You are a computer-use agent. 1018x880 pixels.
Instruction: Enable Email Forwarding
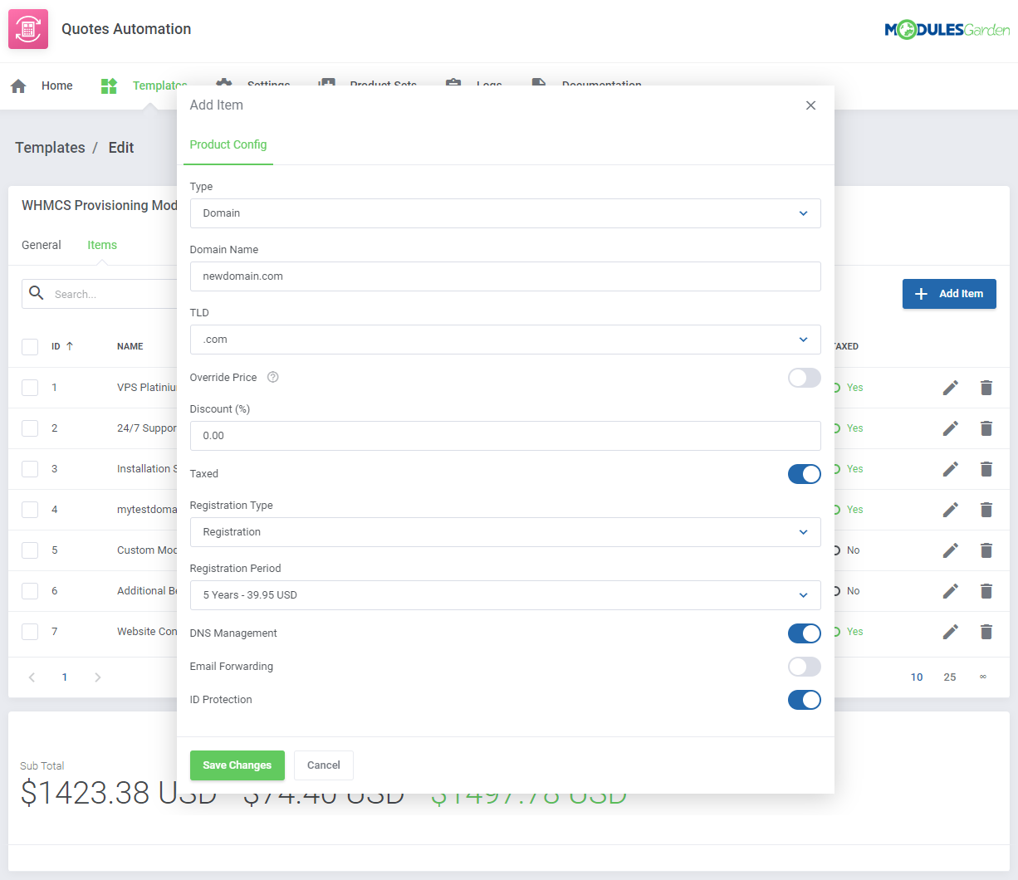[x=804, y=667]
